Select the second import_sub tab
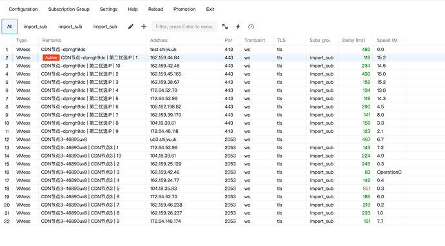This screenshot has height=246, width=445. (x=70, y=26)
